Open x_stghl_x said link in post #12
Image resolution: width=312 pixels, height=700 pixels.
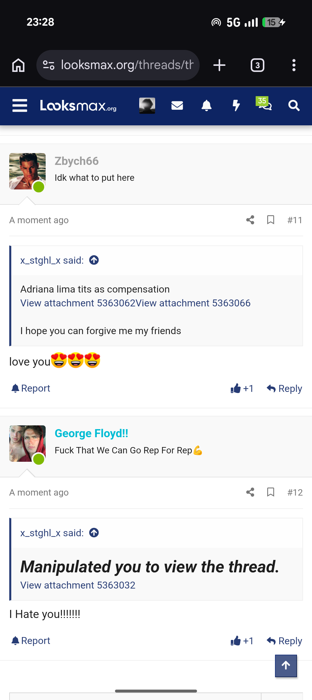(x=52, y=533)
